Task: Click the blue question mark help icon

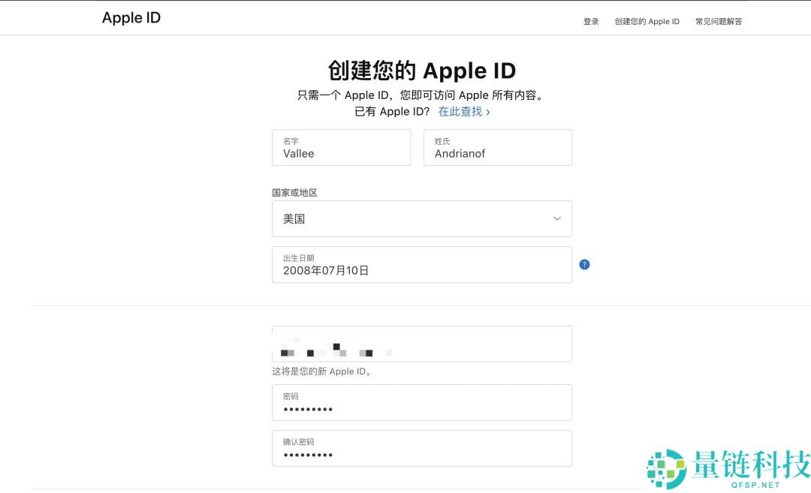Action: coord(584,264)
